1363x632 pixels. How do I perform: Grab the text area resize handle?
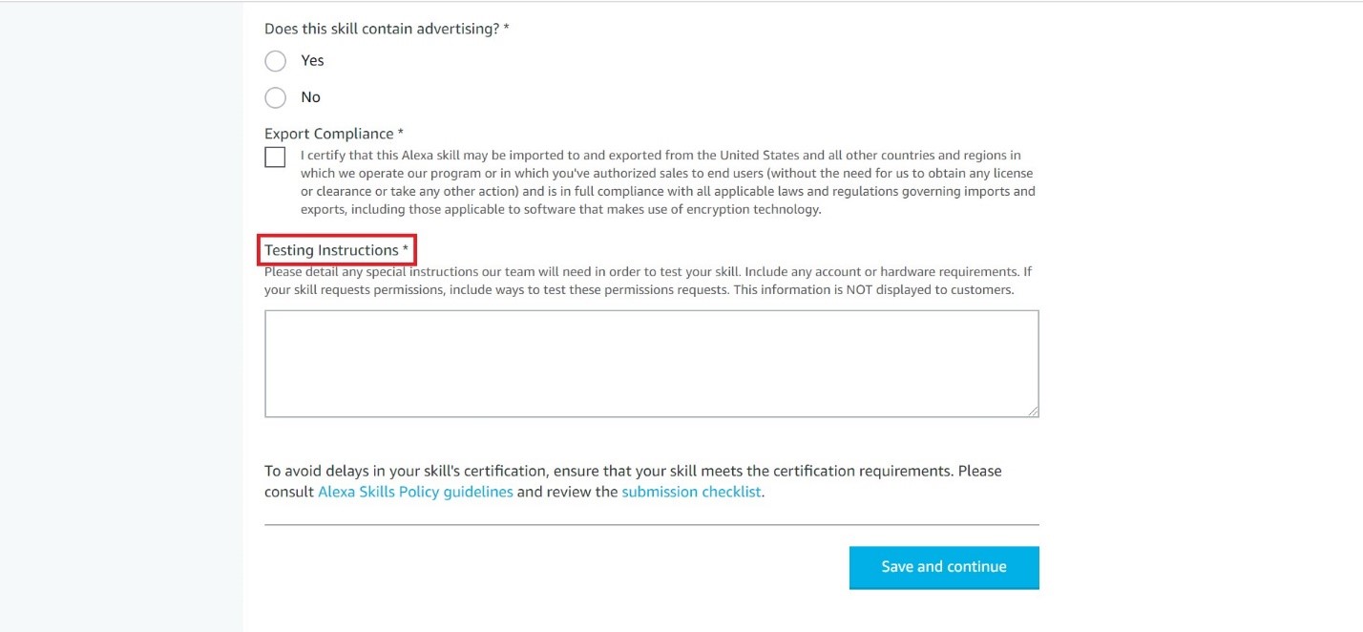[1033, 411]
